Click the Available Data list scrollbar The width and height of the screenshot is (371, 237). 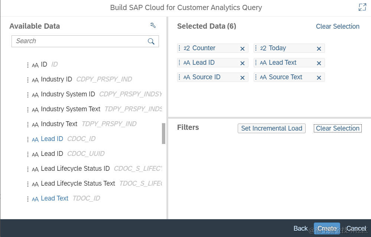164,134
